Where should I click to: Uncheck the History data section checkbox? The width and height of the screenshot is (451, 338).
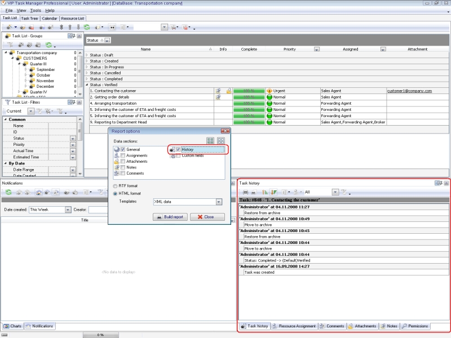click(178, 149)
